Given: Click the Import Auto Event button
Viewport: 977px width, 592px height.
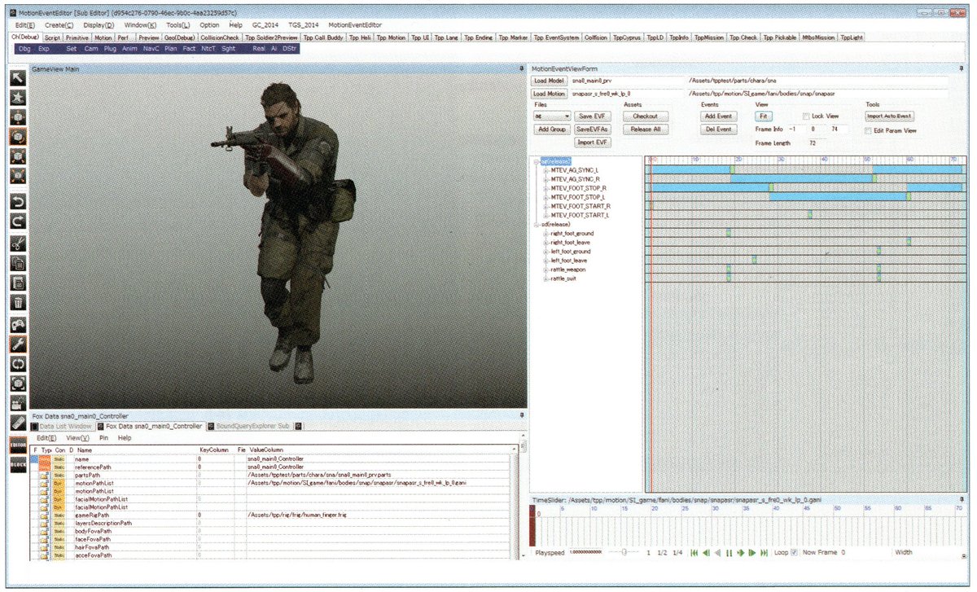Looking at the screenshot, I should pyautogui.click(x=890, y=116).
